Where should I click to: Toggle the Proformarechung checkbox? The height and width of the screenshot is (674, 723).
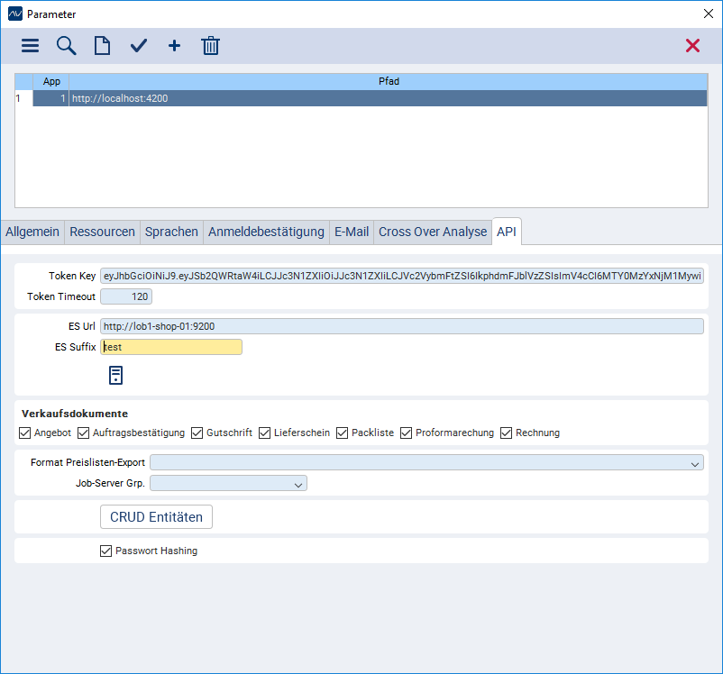[x=407, y=433]
